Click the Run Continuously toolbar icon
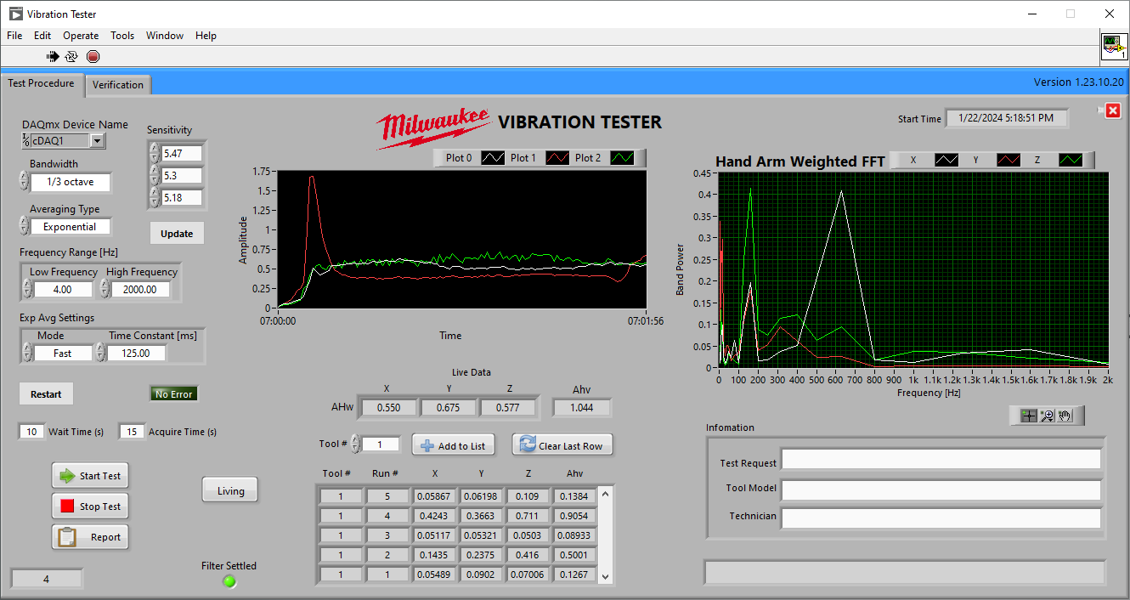 [71, 57]
